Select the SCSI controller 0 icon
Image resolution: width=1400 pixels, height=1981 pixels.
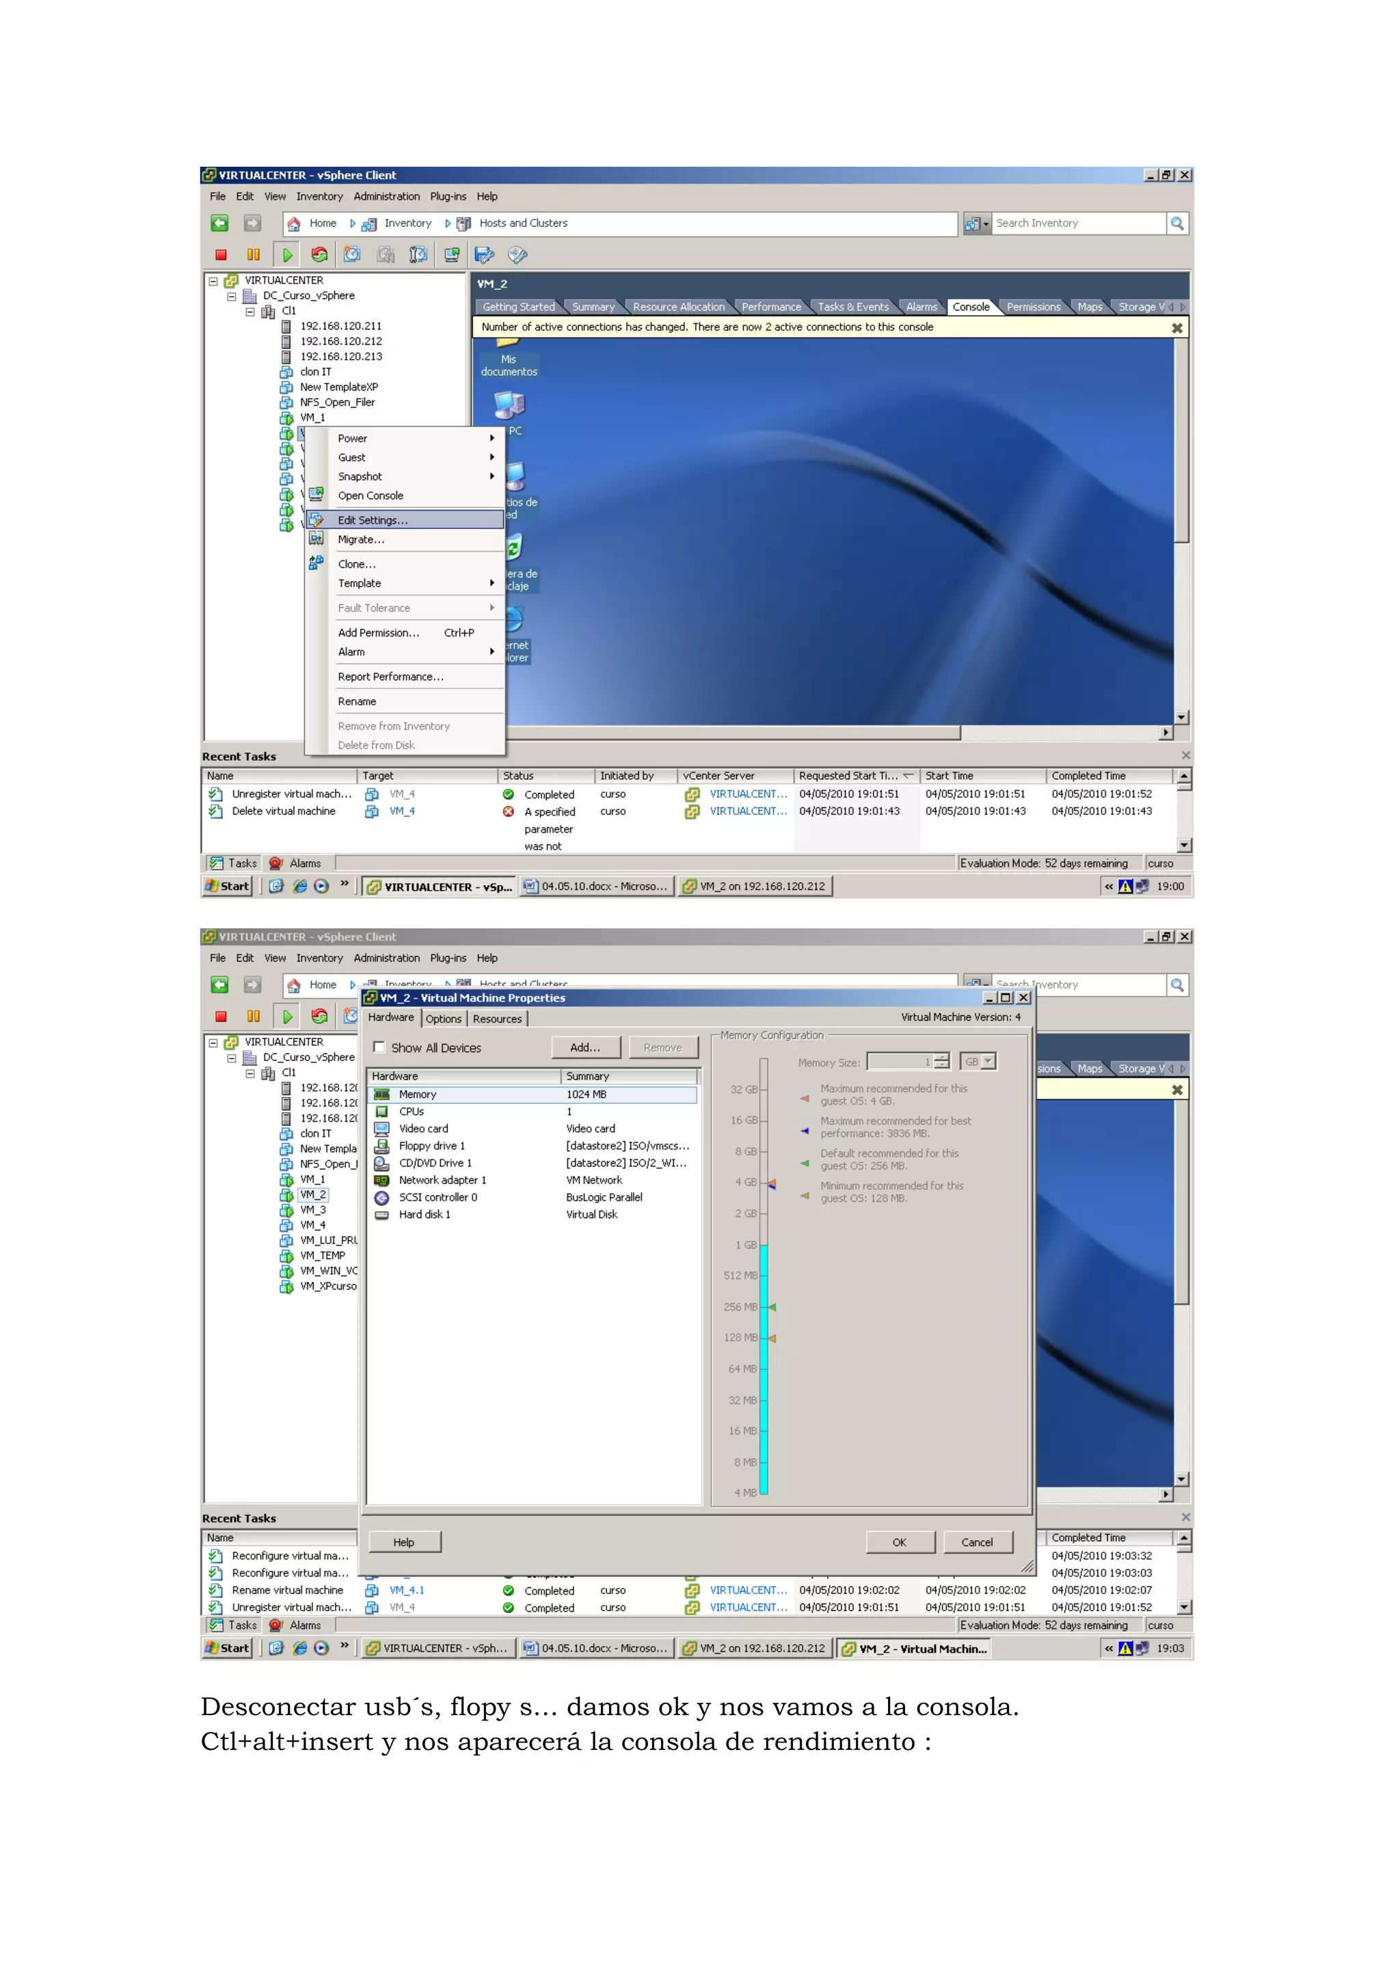point(381,1198)
